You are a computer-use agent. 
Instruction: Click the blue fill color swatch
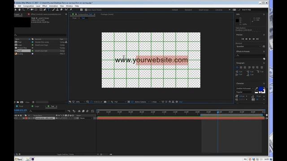[261, 89]
